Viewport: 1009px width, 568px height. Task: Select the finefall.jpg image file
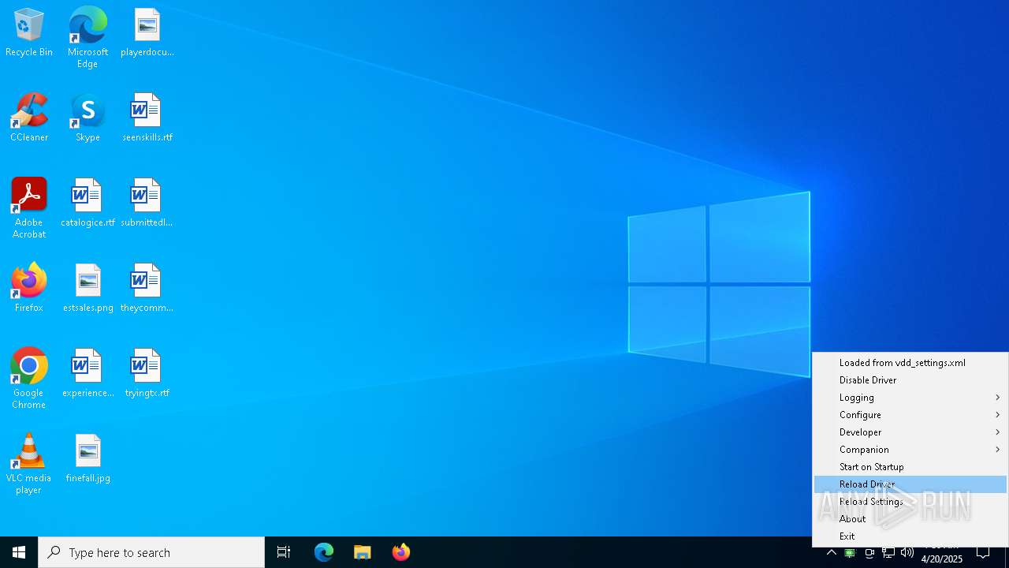coord(87,459)
